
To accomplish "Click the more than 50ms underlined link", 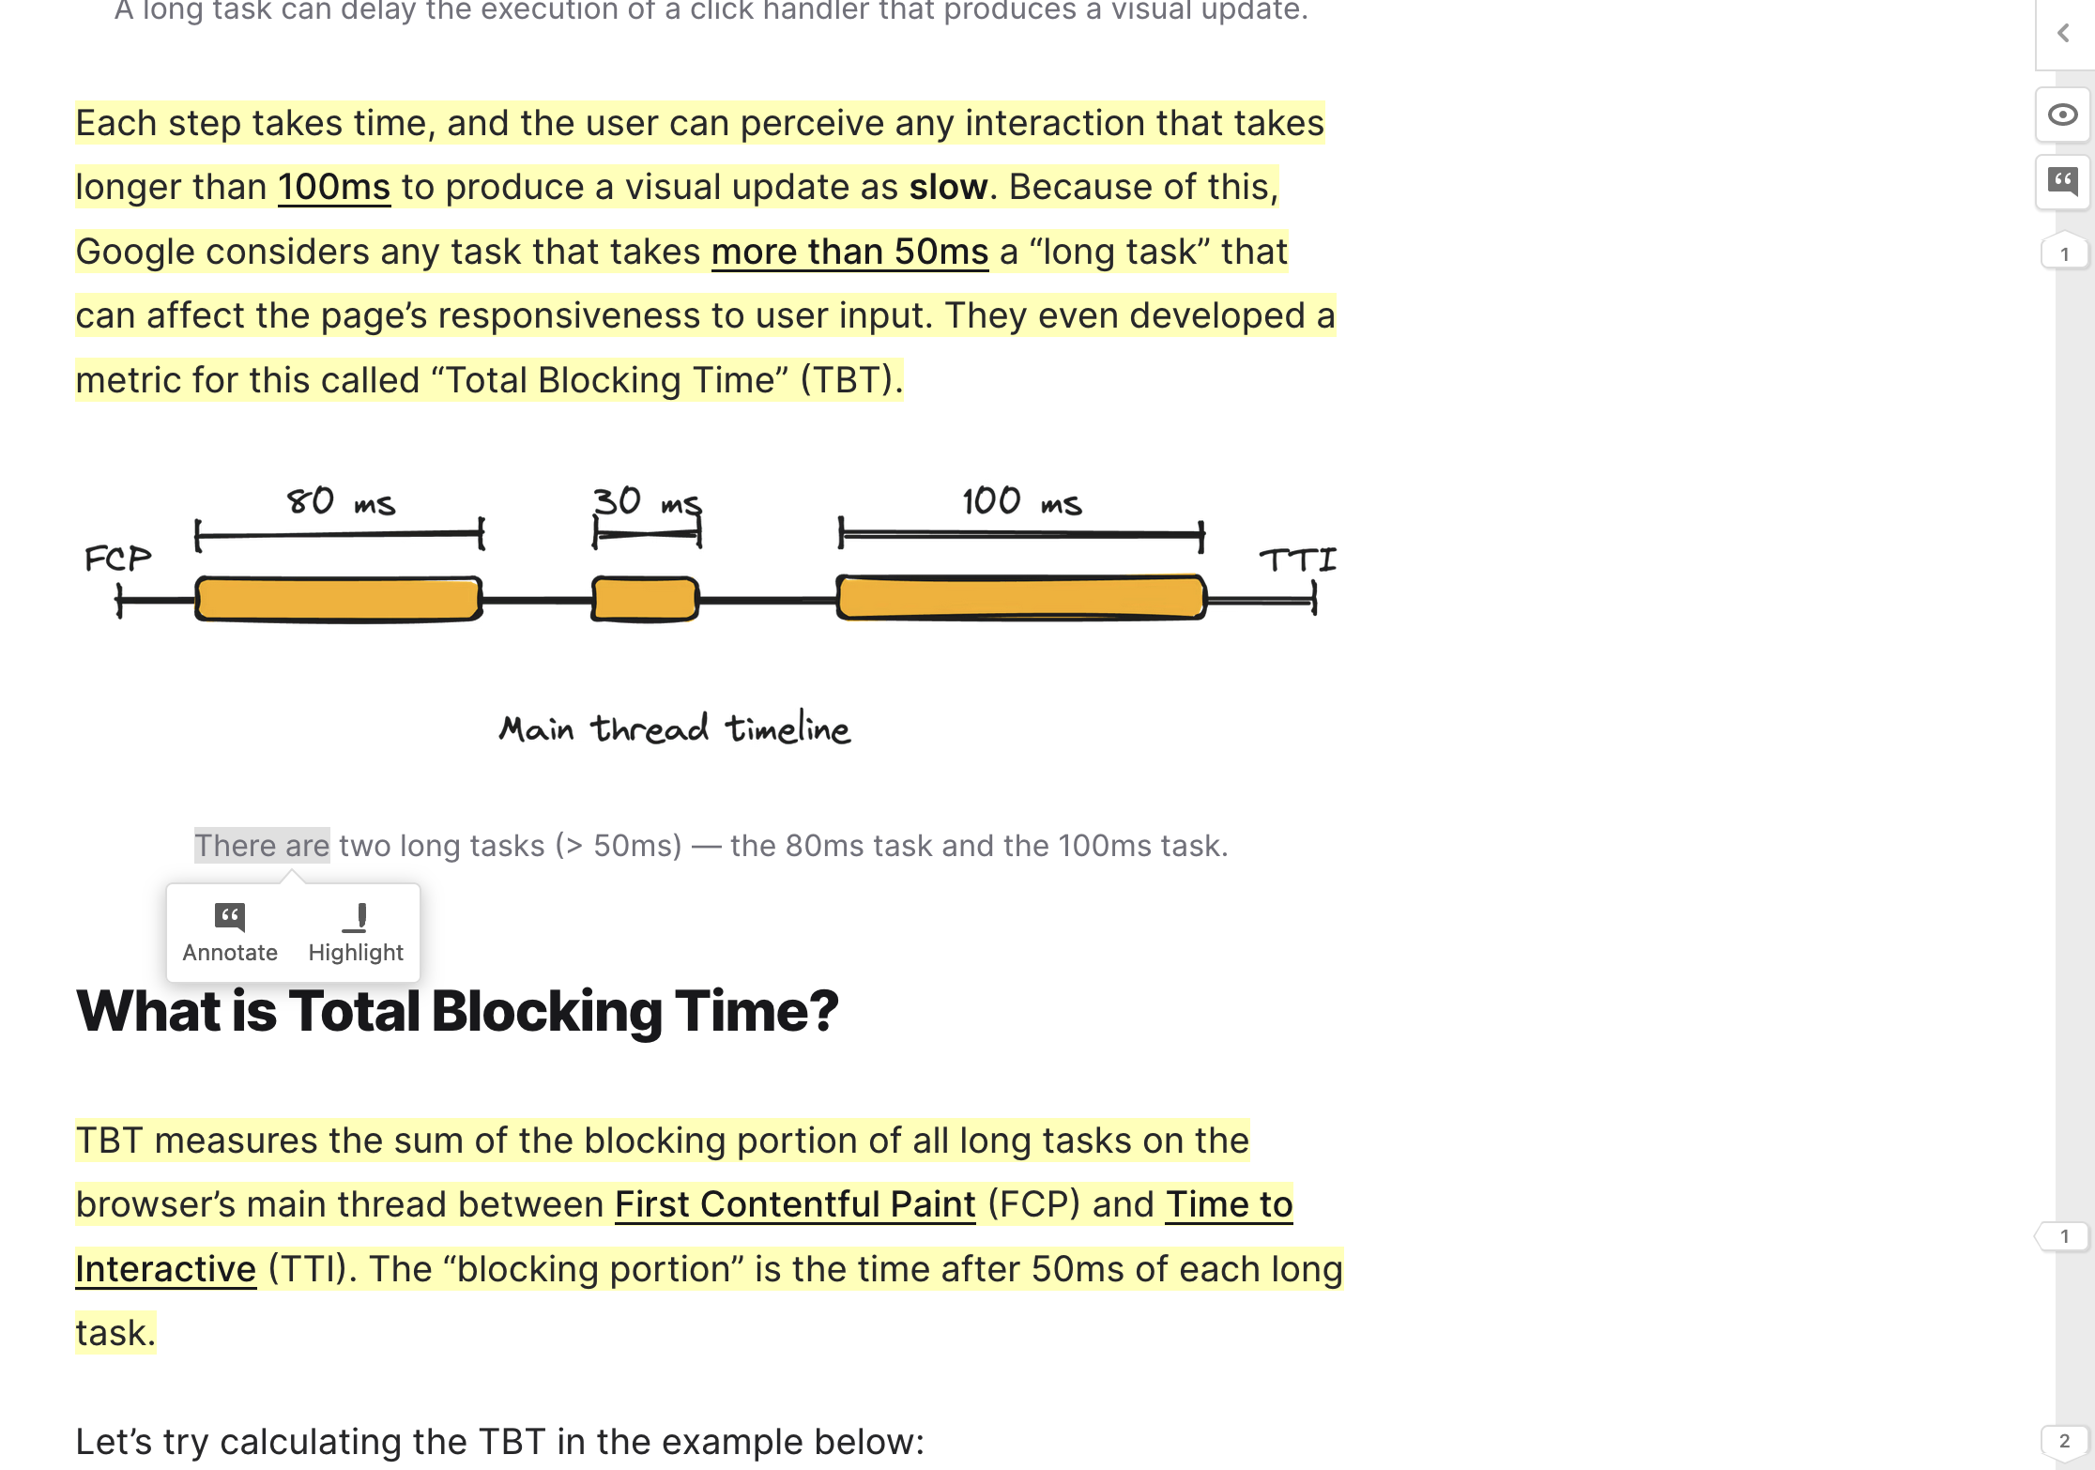I will (x=849, y=252).
